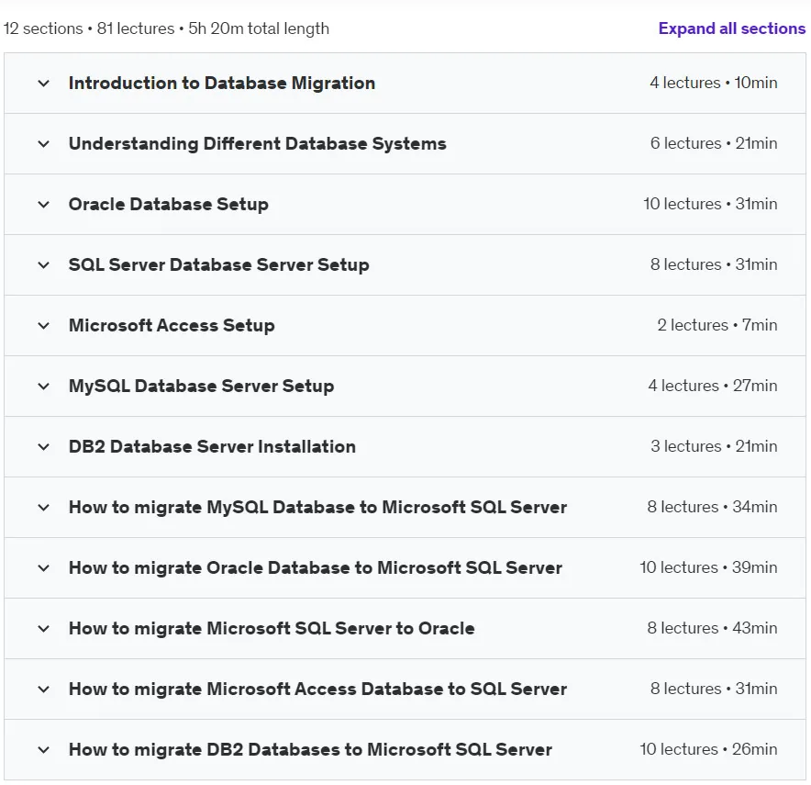Screen dimensions: 811x785
Task: Expand chevron for migrate MySQL Database section
Action: [44, 507]
